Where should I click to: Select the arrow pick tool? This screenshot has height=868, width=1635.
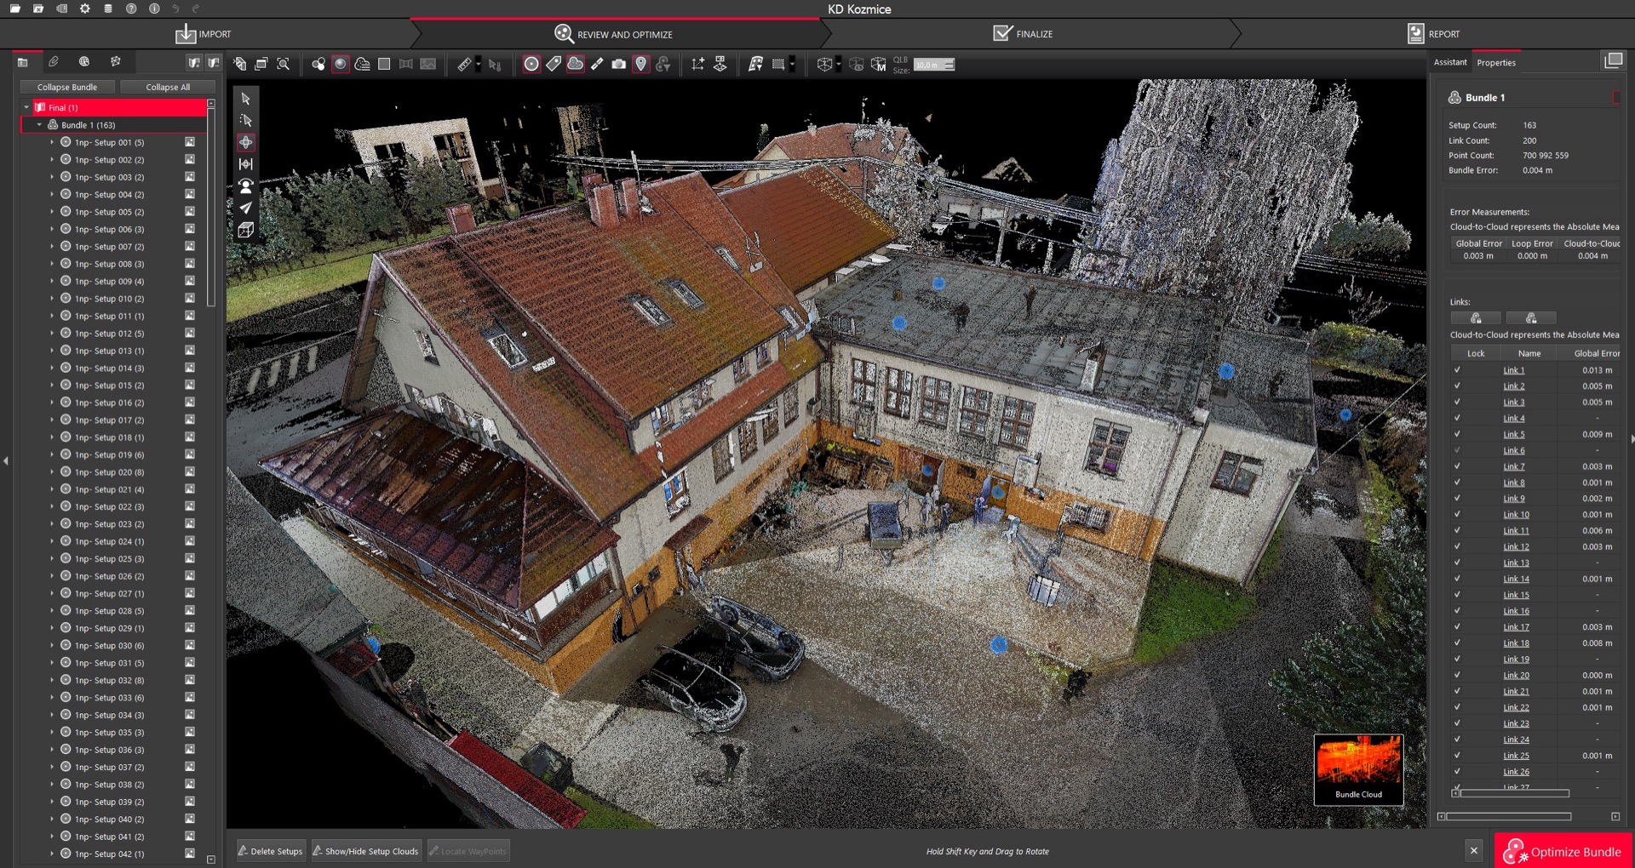coord(246,99)
